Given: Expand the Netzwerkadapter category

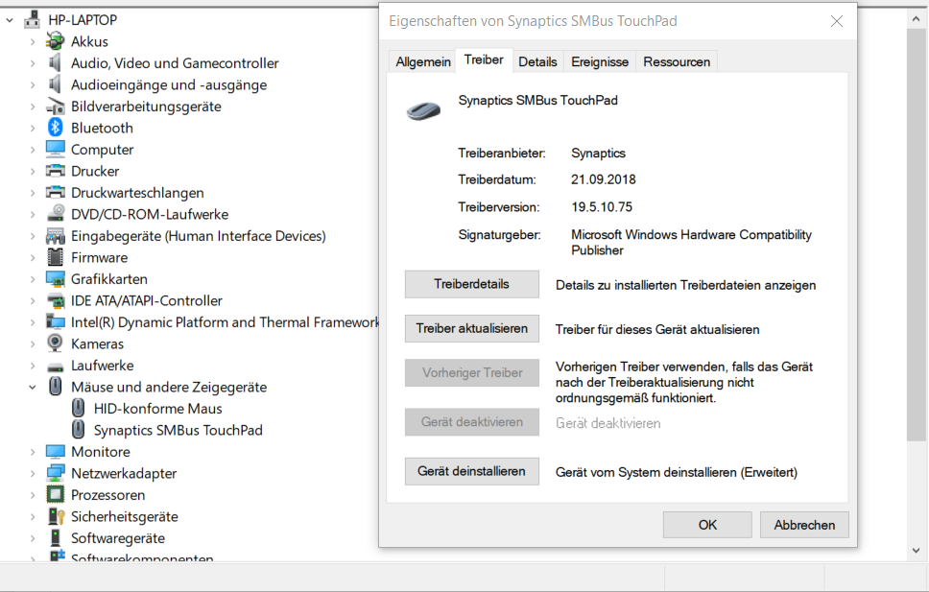Looking at the screenshot, I should pyautogui.click(x=33, y=473).
